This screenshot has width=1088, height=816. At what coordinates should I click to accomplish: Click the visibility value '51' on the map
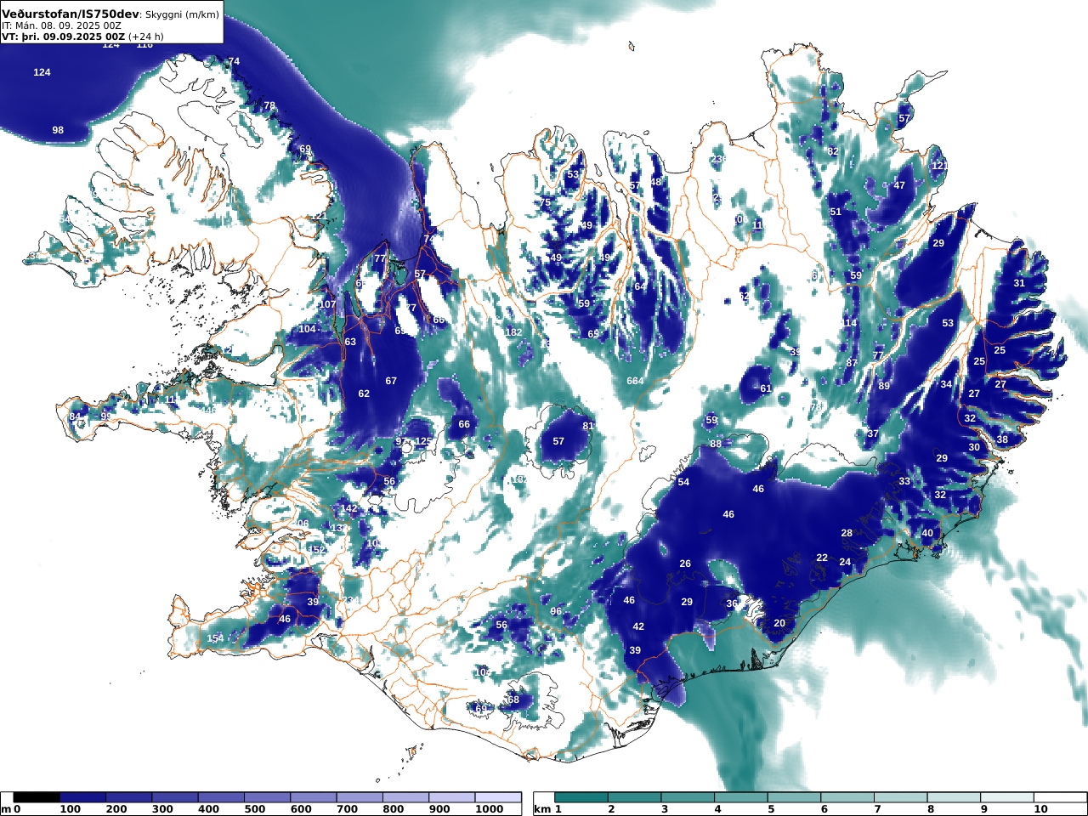pyautogui.click(x=836, y=212)
